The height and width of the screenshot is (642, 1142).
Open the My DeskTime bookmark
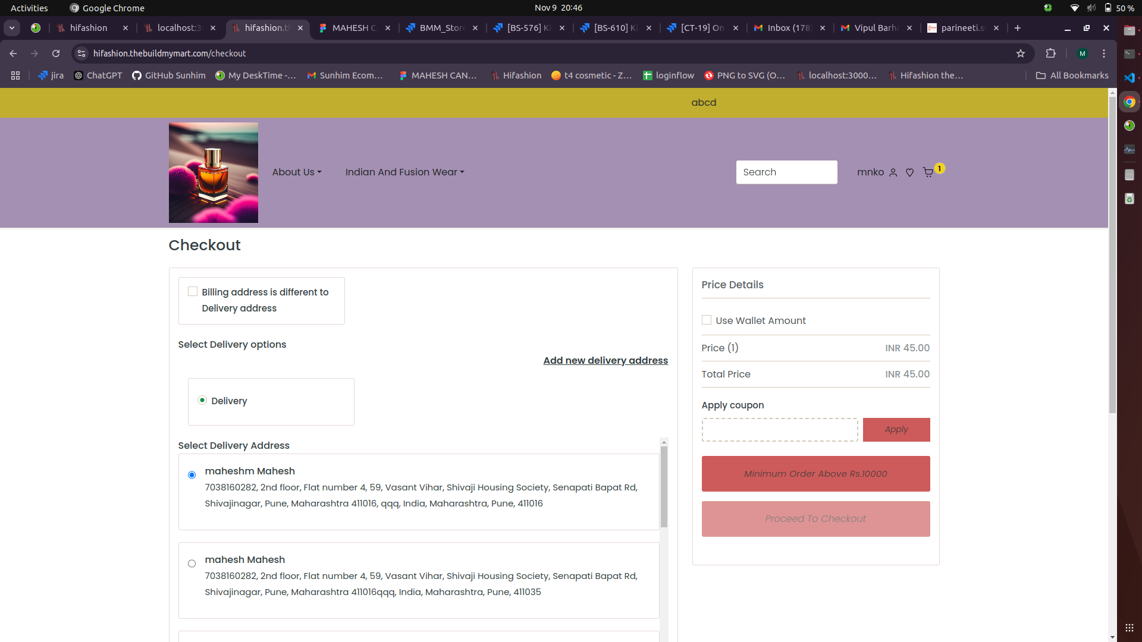coord(256,75)
